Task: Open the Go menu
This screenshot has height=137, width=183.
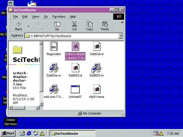Action: click(x=46, y=17)
